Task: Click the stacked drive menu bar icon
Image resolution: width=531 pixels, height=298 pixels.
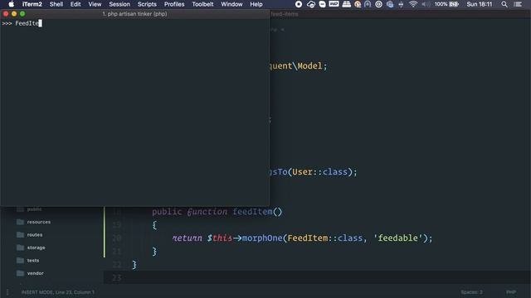Action: pyautogui.click(x=347, y=4)
